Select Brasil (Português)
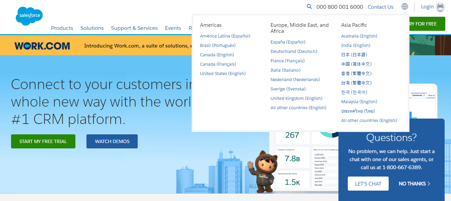Viewport: 451px width, 201px height. [218, 45]
